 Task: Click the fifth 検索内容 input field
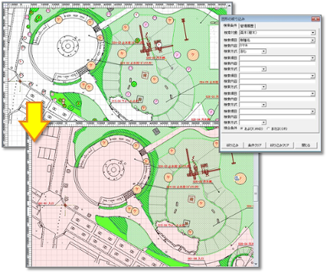point(277,117)
